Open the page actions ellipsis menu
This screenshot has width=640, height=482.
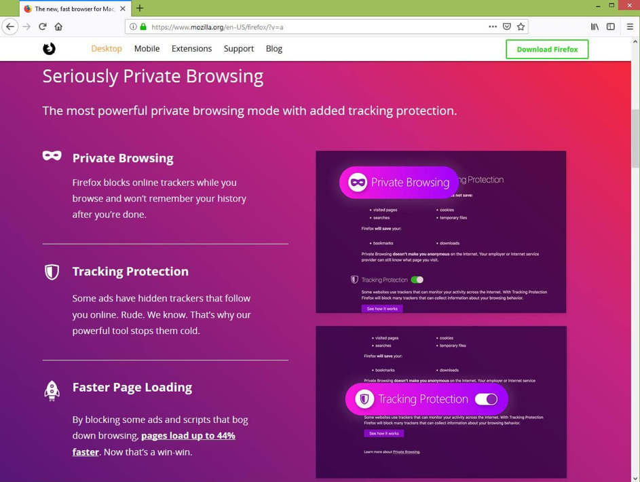pos(493,26)
